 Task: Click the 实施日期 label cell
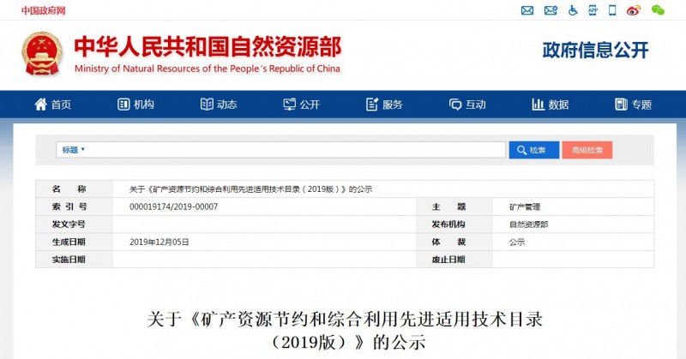click(75, 259)
